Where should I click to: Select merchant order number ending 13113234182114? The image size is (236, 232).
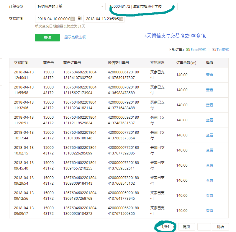[x=80, y=105]
